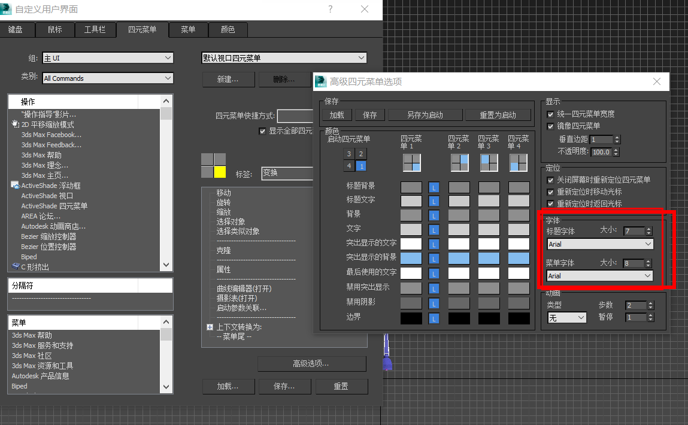Expand the 上下文转换为 tree node
Screen dimensions: 688x425
210,327
